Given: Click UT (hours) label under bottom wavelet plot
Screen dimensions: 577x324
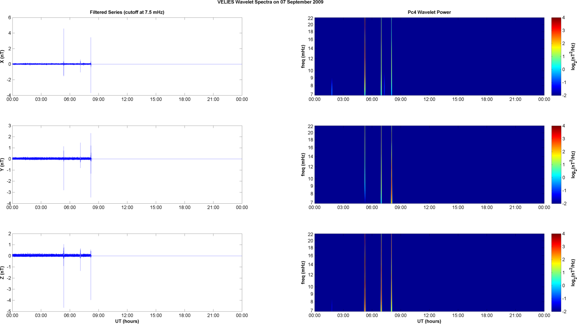Looking at the screenshot, I should tap(429, 321).
